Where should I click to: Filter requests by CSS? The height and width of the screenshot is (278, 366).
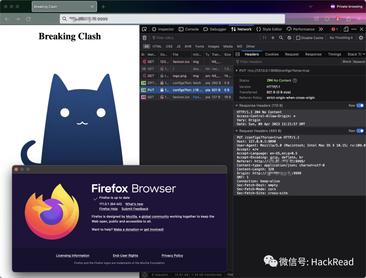pos(169,46)
